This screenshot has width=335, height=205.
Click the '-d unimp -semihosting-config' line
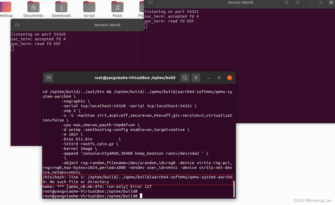tap(125, 130)
